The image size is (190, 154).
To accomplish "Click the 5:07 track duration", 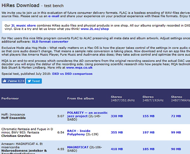I will (60, 116).
